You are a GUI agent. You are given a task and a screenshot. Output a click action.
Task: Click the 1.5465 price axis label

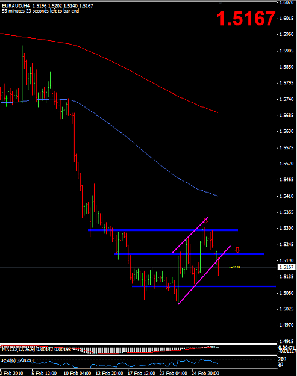(x=286, y=180)
